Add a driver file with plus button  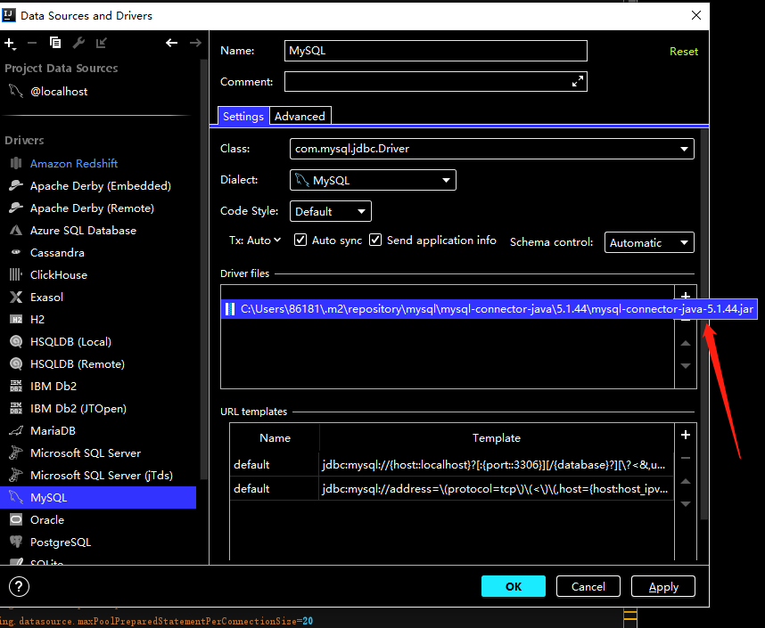pos(686,295)
